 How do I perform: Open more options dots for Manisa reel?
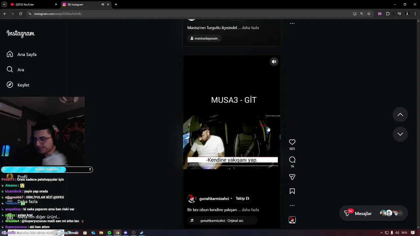tap(292, 24)
